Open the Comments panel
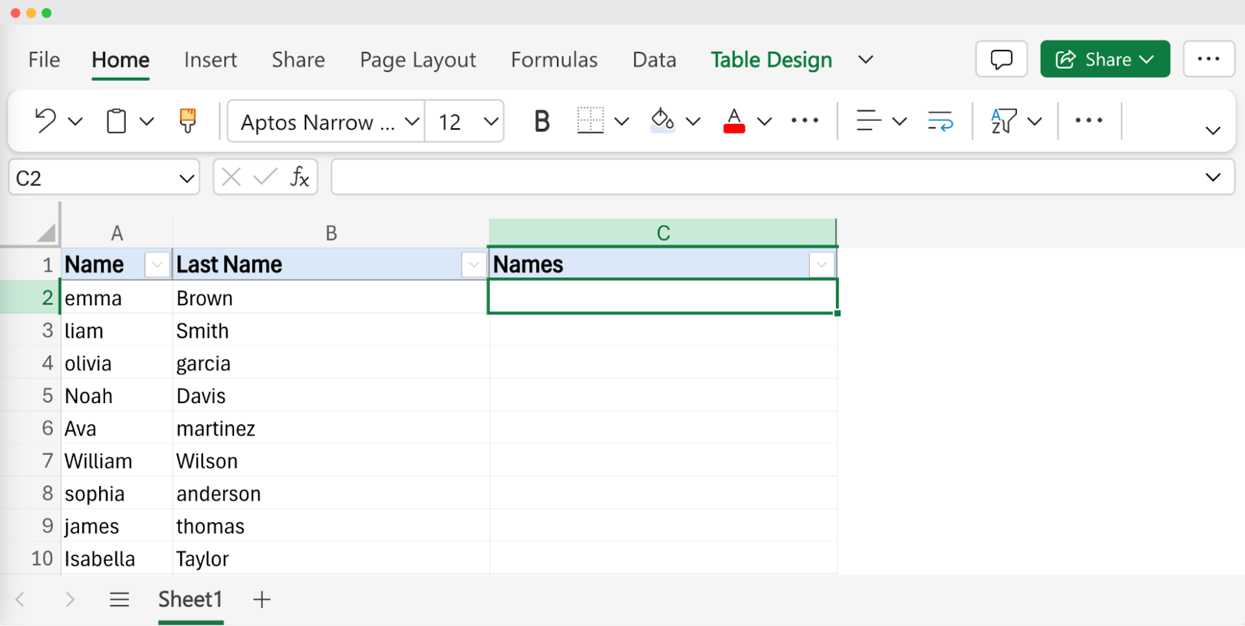 tap(1001, 59)
